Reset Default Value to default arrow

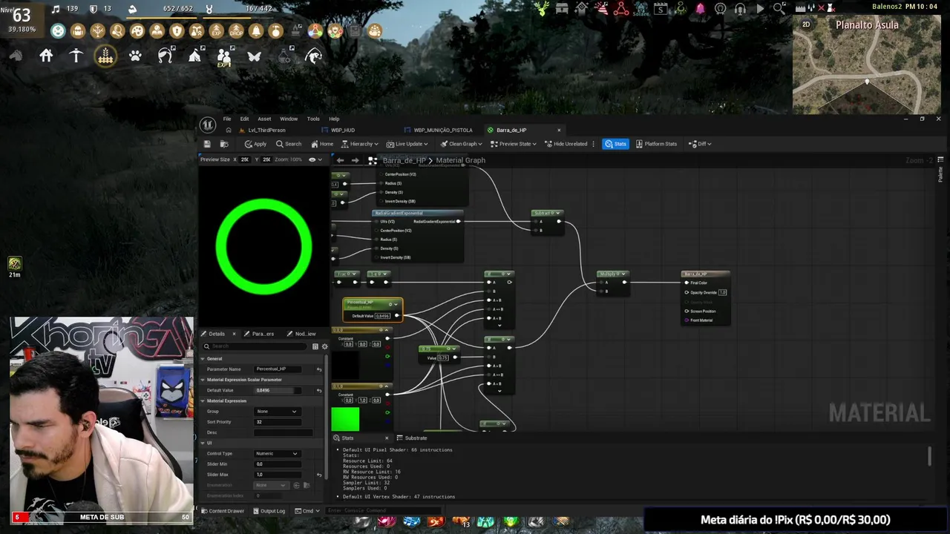(x=319, y=390)
